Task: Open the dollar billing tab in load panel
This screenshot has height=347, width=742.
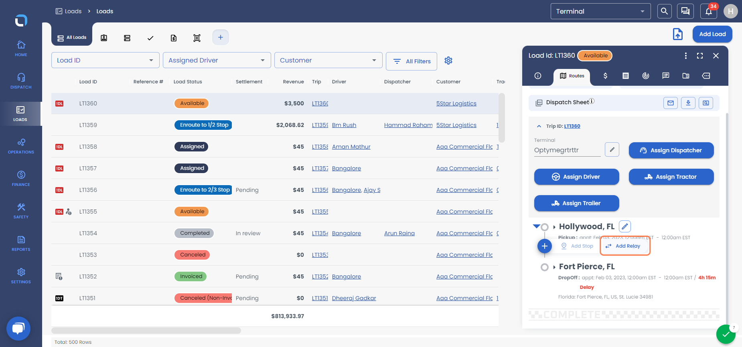Action: (605, 76)
